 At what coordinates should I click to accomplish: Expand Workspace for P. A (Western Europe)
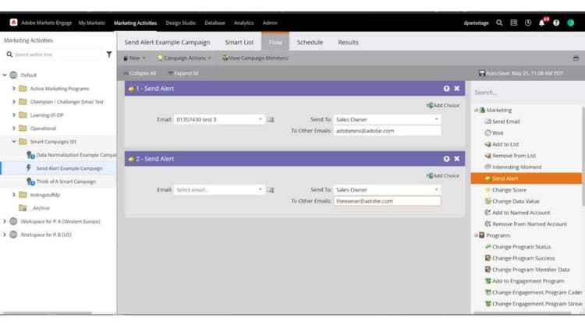tap(5, 221)
